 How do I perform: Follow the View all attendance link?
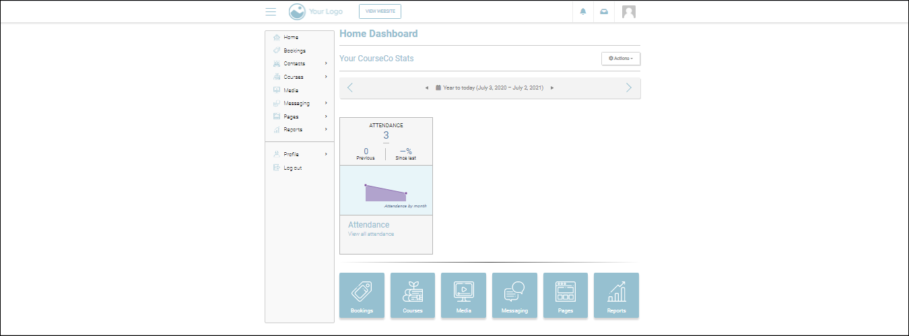[x=371, y=234]
